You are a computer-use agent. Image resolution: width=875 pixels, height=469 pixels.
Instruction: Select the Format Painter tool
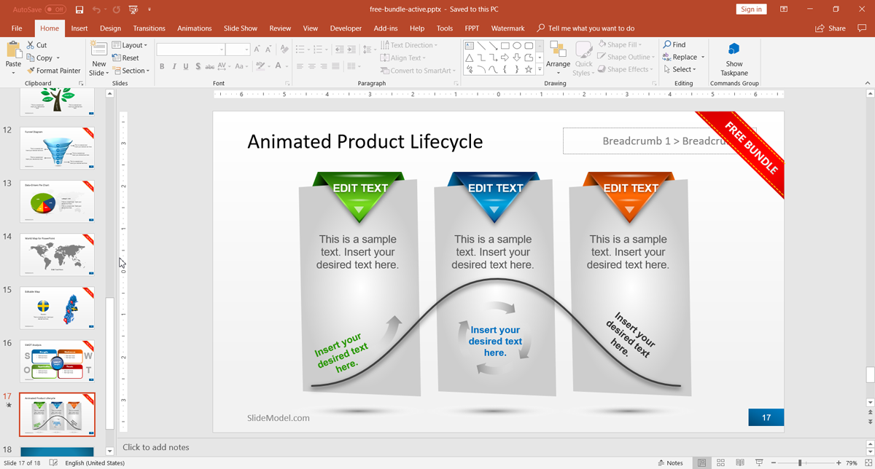(x=53, y=71)
